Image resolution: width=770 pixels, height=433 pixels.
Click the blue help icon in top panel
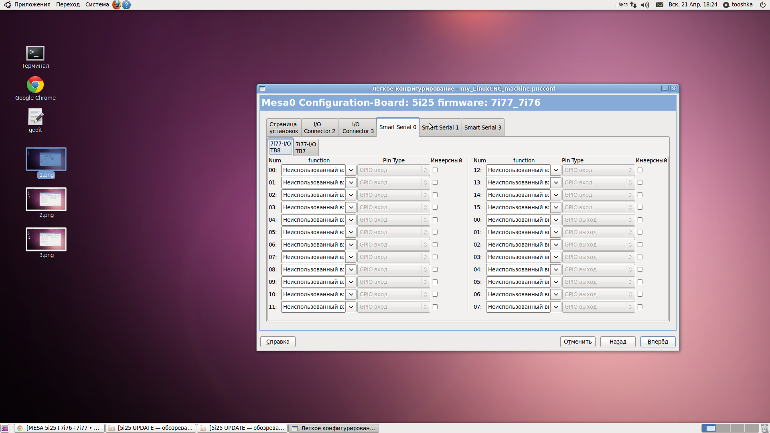point(126,5)
